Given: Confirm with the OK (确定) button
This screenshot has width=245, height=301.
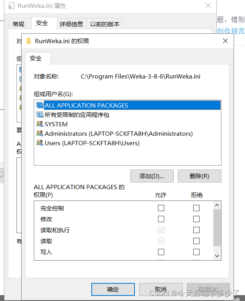Looking at the screenshot, I should click(113, 289).
